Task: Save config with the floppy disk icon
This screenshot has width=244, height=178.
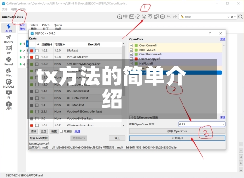Action: [x=132, y=17]
